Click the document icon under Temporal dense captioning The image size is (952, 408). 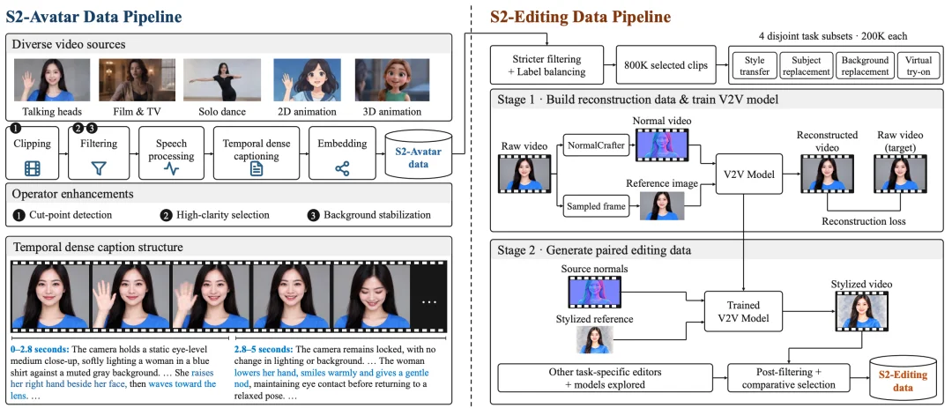click(x=257, y=169)
